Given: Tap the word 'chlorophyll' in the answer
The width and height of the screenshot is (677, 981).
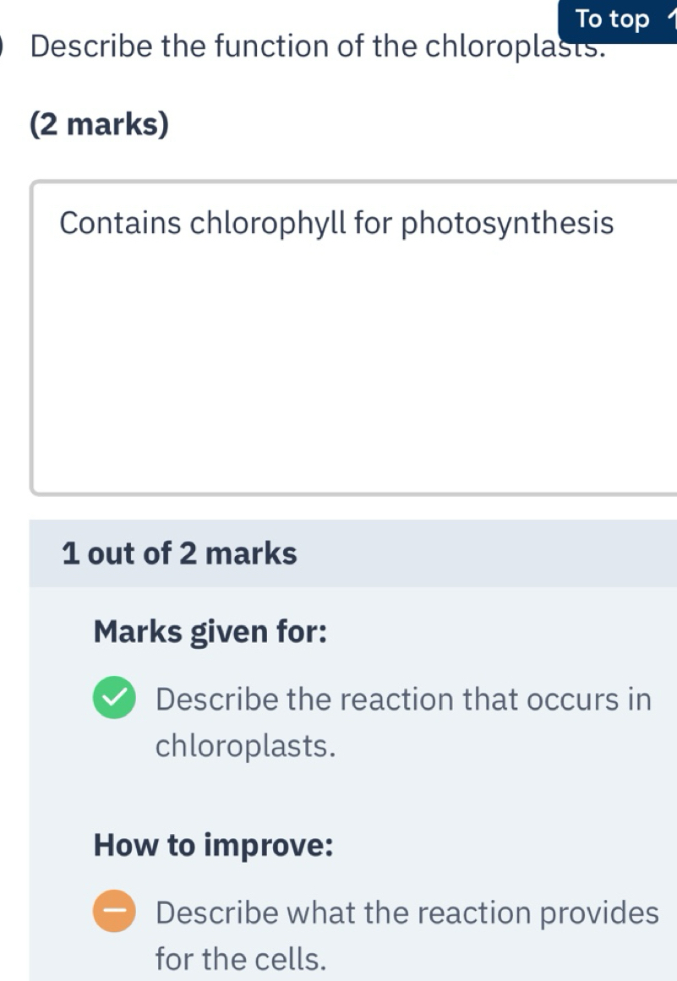Looking at the screenshot, I should (269, 223).
